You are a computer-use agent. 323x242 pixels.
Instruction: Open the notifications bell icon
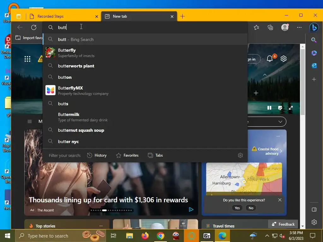pyautogui.click(x=270, y=59)
